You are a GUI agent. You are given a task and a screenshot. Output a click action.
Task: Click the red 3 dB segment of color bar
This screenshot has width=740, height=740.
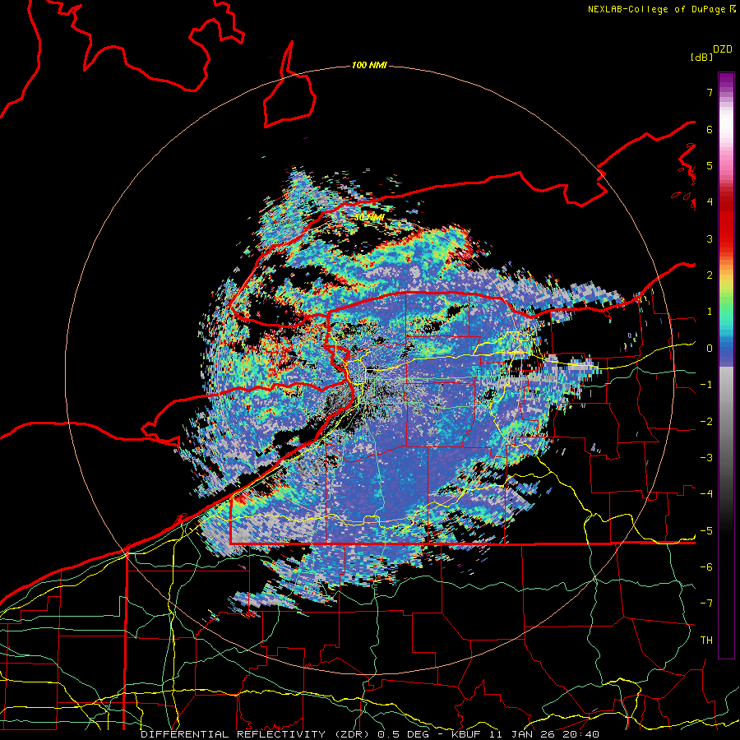[x=726, y=238]
